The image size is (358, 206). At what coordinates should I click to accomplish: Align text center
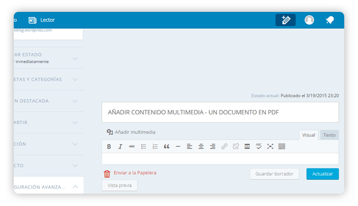pos(201,146)
